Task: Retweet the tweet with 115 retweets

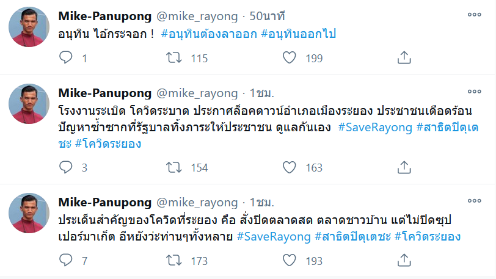Action: pos(173,57)
